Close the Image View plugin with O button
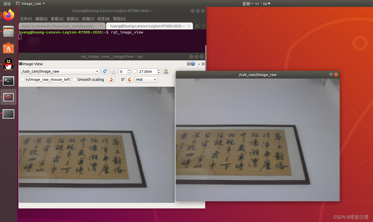373x222 pixels. (x=203, y=64)
